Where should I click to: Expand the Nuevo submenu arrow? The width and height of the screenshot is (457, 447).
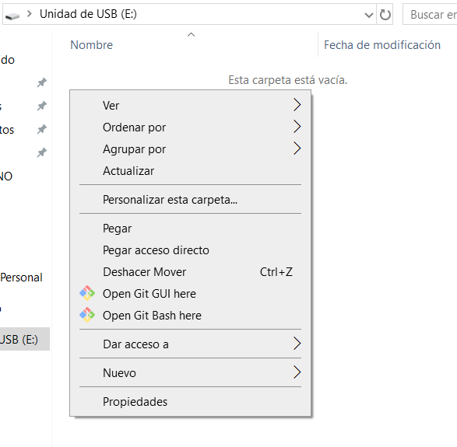[x=297, y=372]
